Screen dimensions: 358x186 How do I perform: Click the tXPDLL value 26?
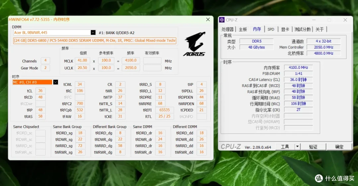click(202, 91)
